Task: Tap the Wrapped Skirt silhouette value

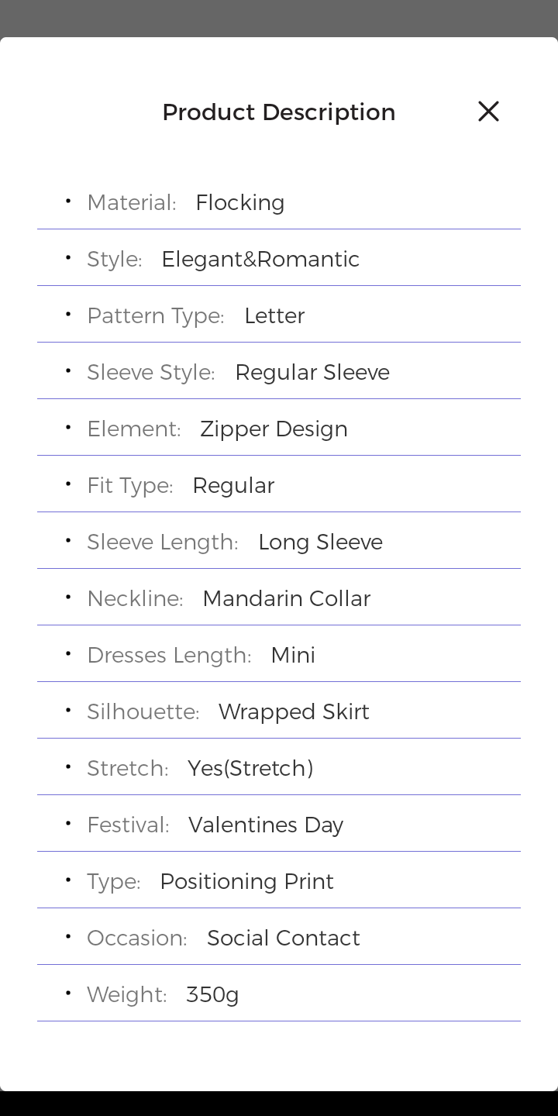Action: click(x=294, y=711)
